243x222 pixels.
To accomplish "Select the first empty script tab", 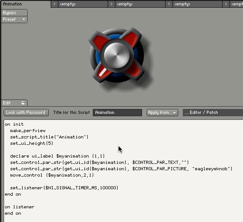I will pos(83,4).
